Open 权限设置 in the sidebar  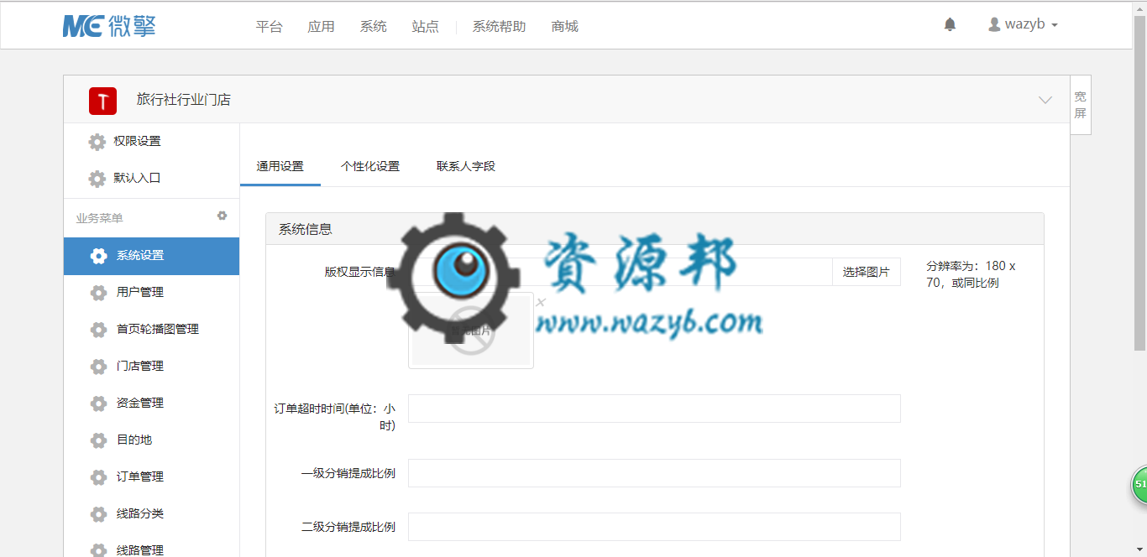[x=138, y=142]
